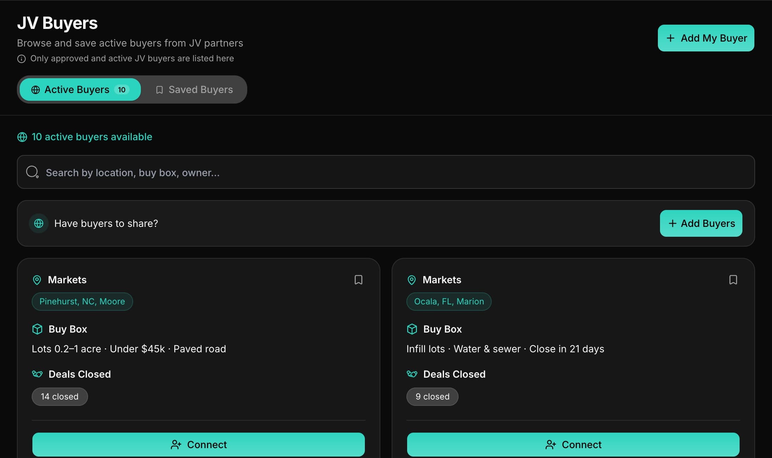This screenshot has width=772, height=458.
Task: Click the 10 active buyers available text
Action: (x=92, y=137)
